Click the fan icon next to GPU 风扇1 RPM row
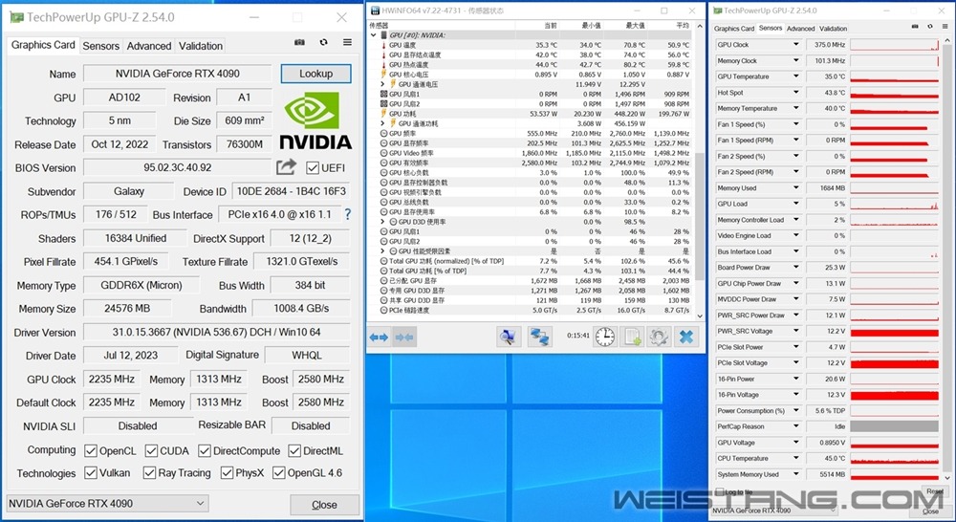The width and height of the screenshot is (956, 522). tap(383, 94)
